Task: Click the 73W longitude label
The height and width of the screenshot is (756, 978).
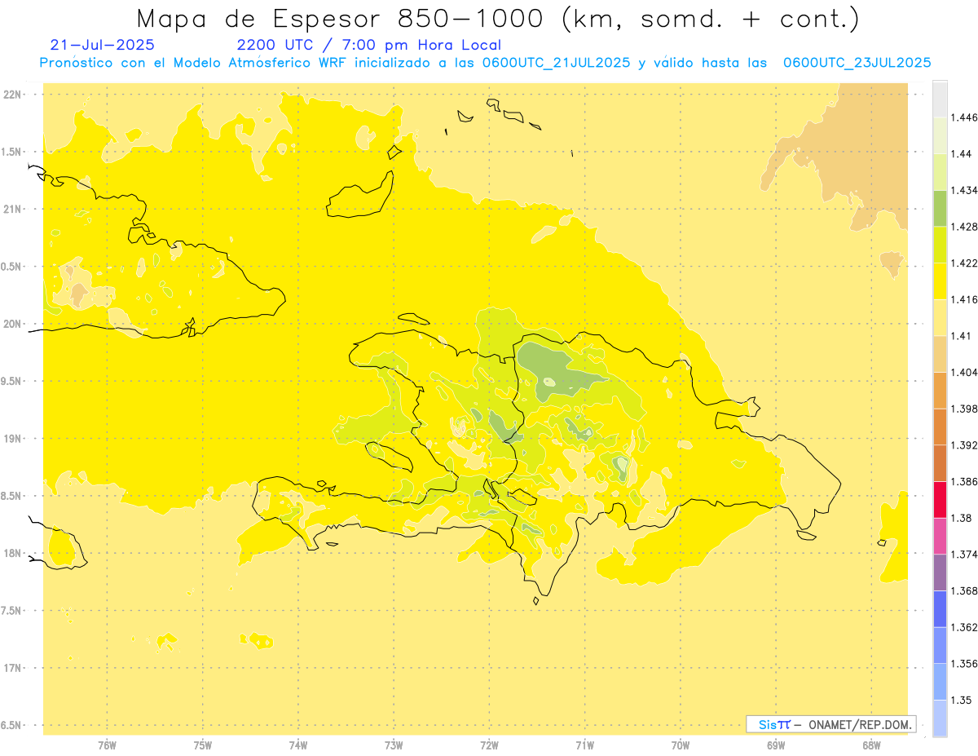Action: click(394, 745)
